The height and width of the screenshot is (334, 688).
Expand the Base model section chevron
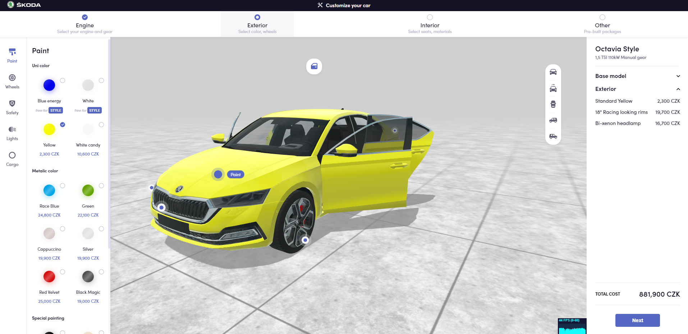point(678,76)
